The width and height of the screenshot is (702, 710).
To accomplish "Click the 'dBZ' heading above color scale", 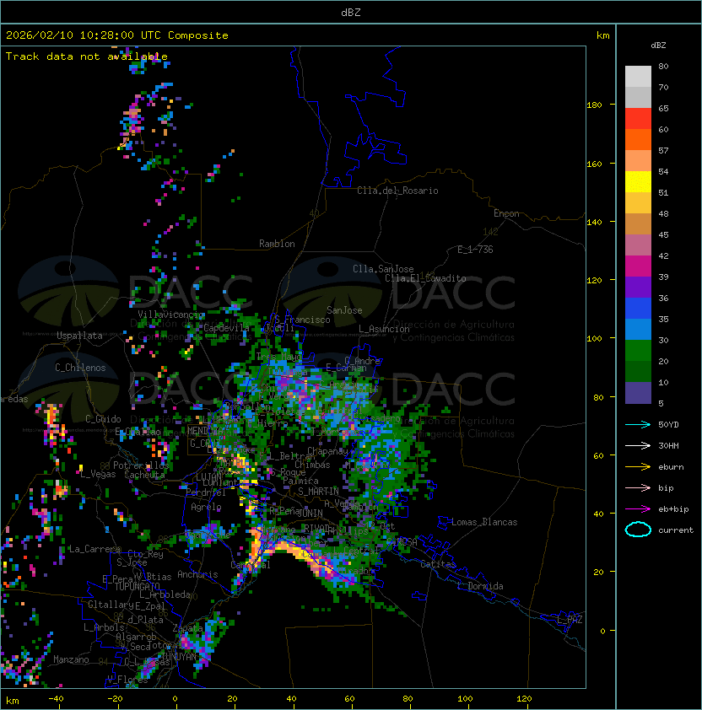I will [x=658, y=46].
